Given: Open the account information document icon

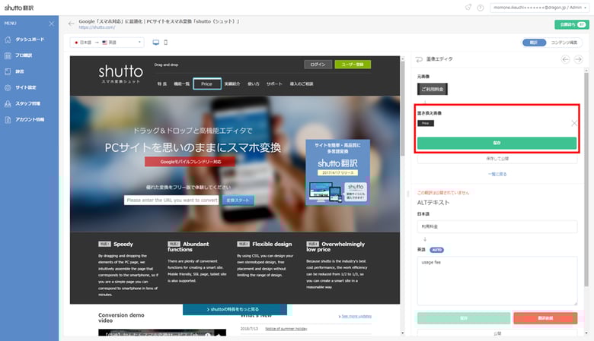Looking at the screenshot, I should click(x=8, y=119).
